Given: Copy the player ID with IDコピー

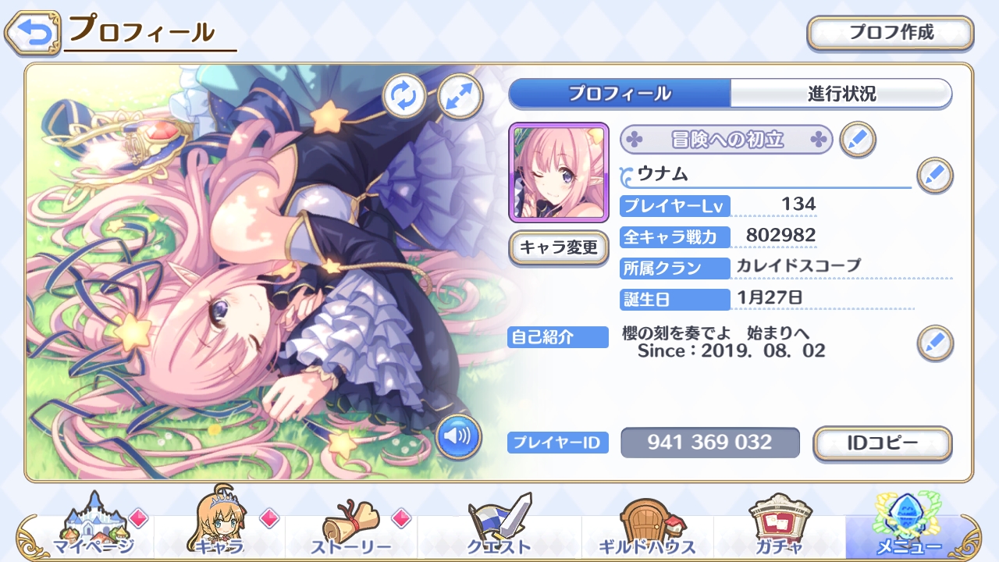Looking at the screenshot, I should tap(883, 443).
